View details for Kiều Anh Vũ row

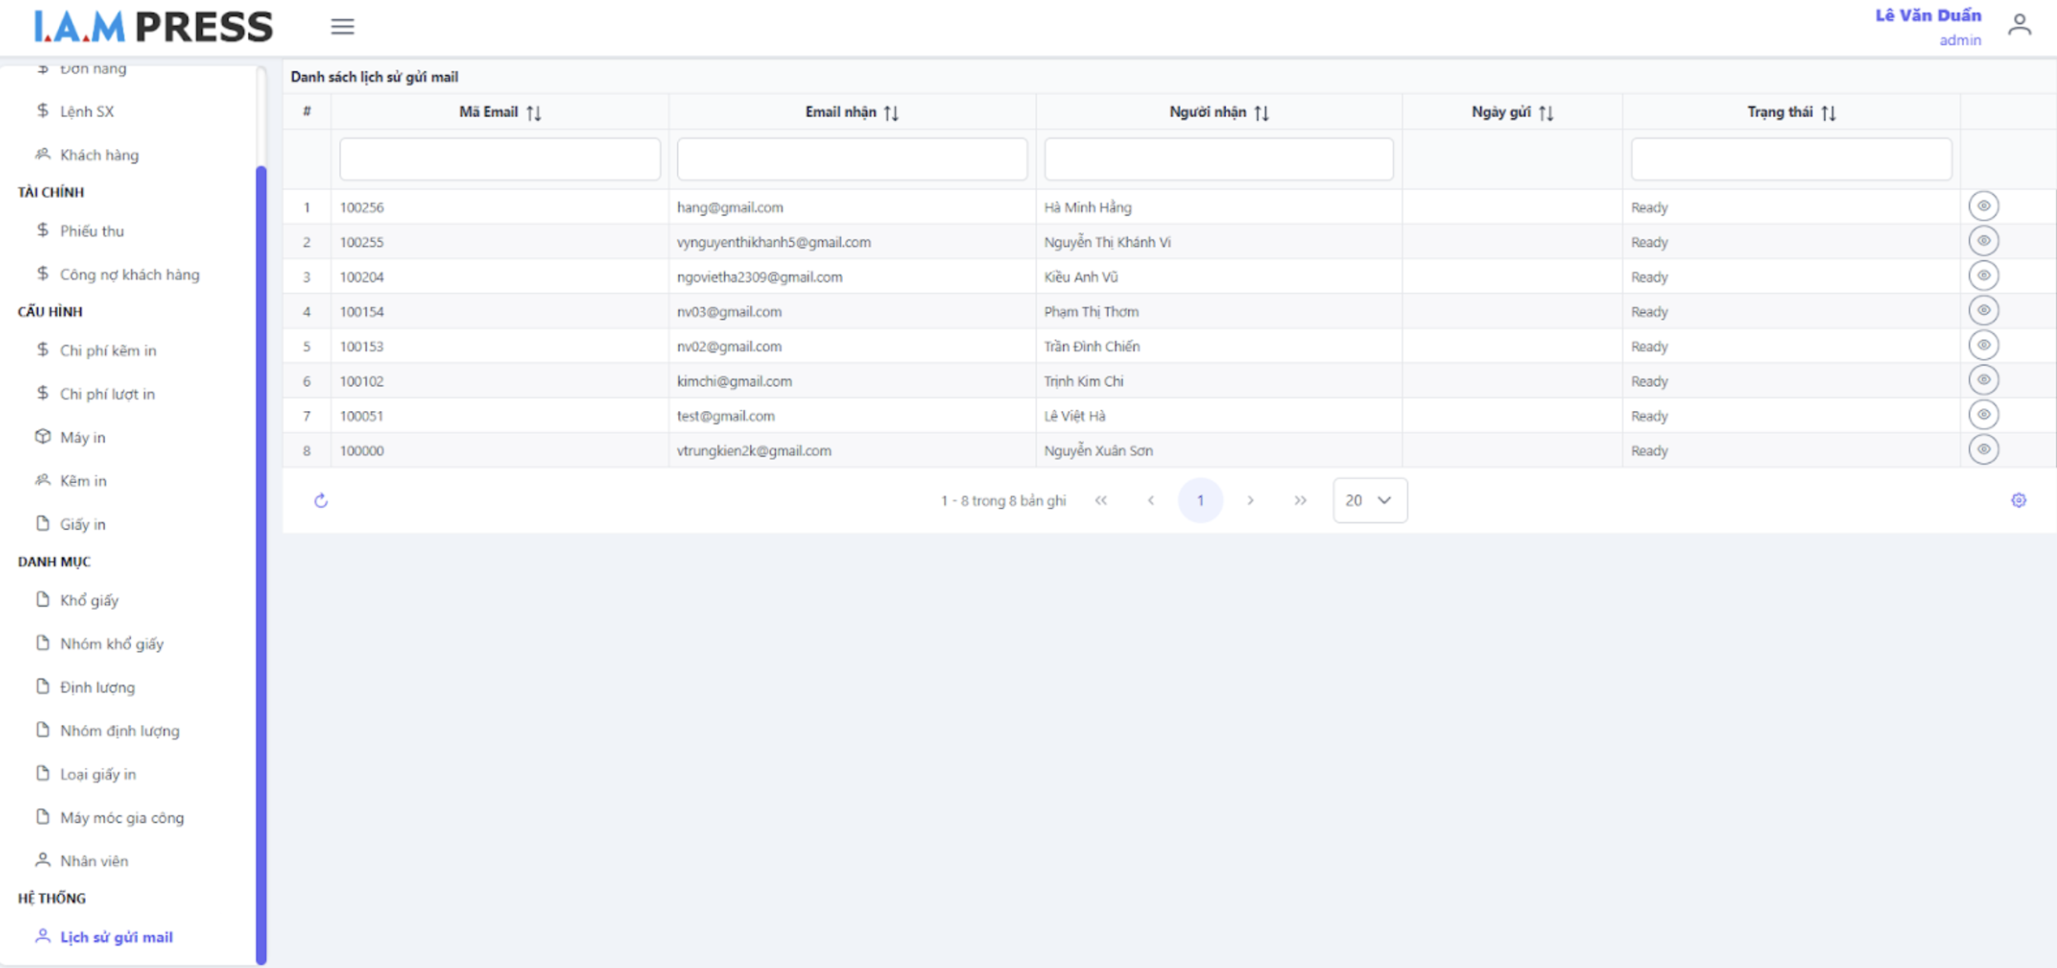[x=1983, y=276]
